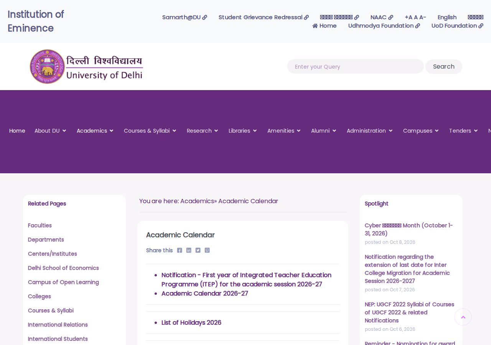Open the Libraries menu
Screen dimensions: 491x345
pos(243,131)
